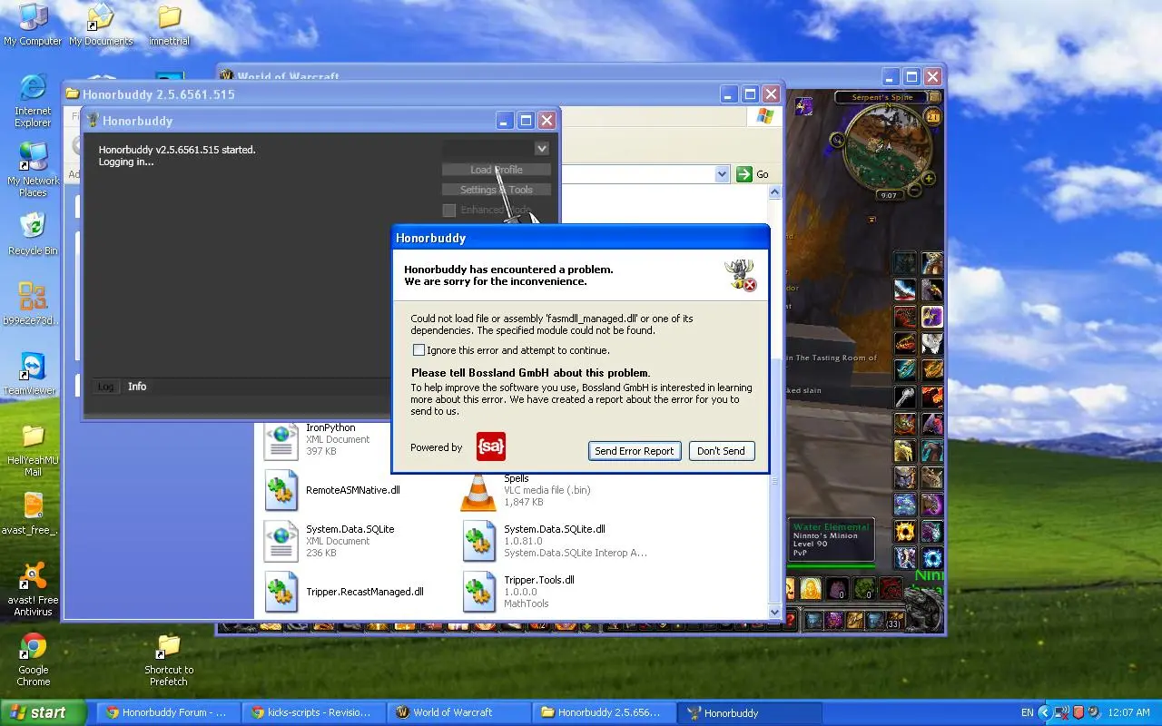Viewport: 1162px width, 726px height.
Task: Open HellYeahMU Mail folder icon
Action: point(33,449)
